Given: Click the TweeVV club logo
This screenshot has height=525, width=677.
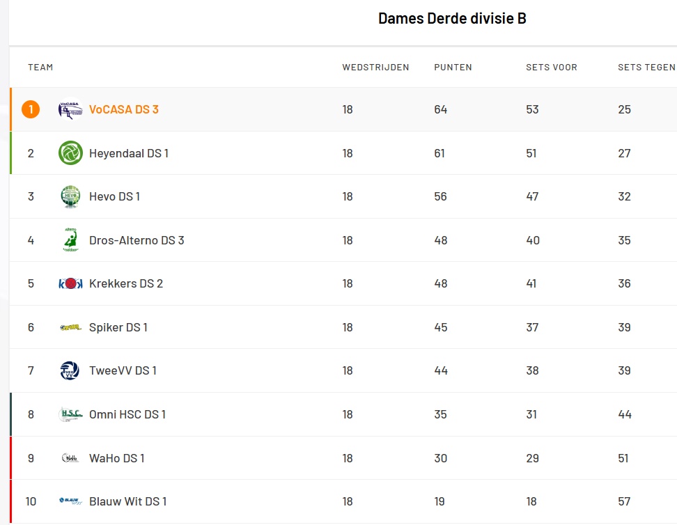Looking at the screenshot, I should click(x=70, y=370).
